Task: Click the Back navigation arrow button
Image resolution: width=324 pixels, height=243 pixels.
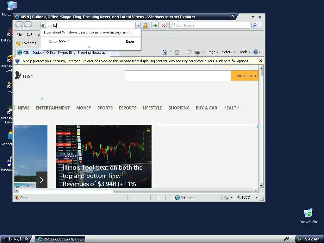Action: [x=19, y=25]
